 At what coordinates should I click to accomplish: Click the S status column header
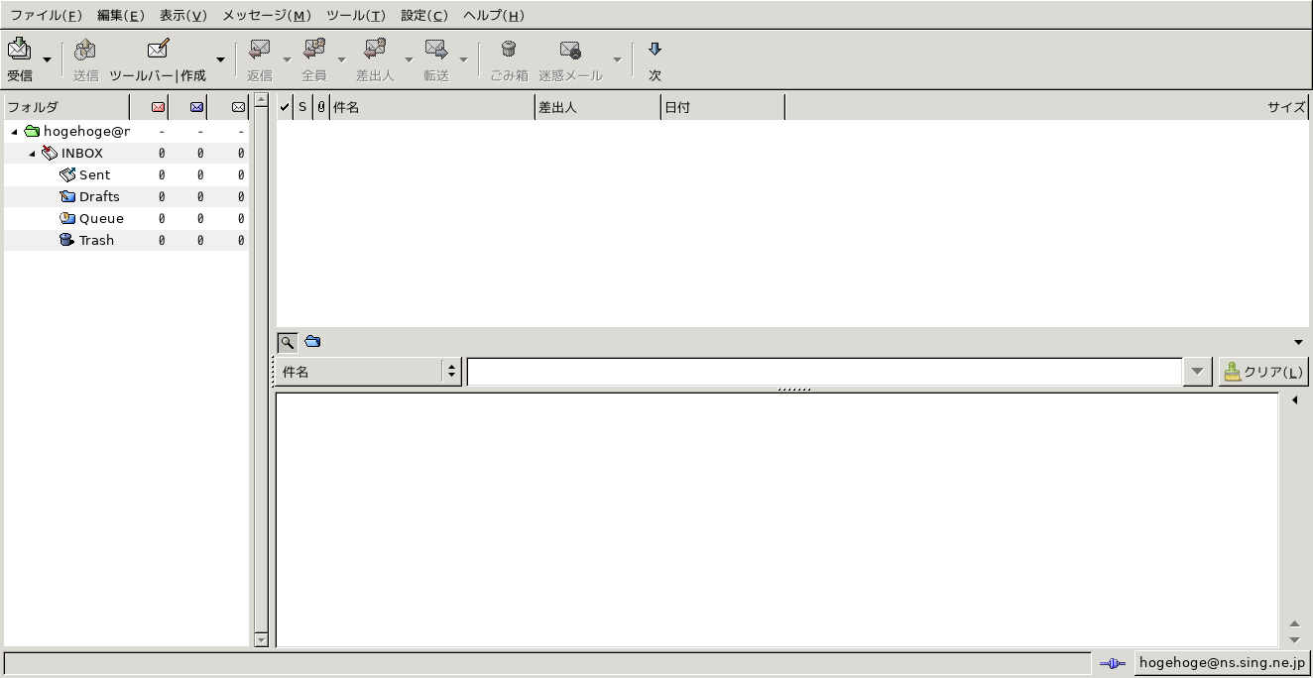(302, 107)
